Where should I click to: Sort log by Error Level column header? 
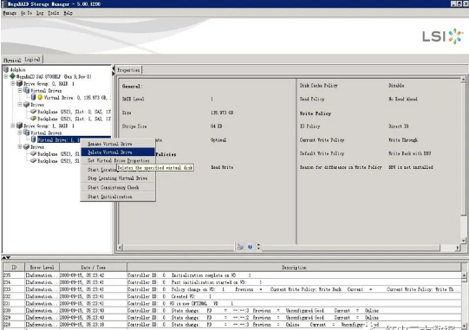42,268
